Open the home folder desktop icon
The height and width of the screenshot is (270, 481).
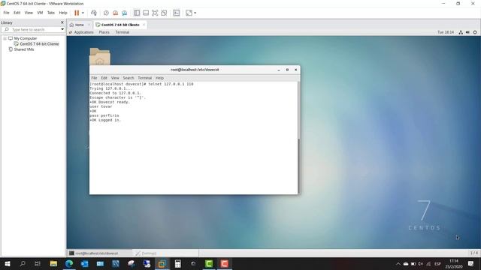click(100, 56)
